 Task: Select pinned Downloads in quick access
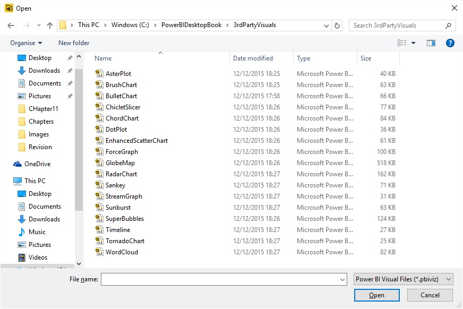pos(39,71)
